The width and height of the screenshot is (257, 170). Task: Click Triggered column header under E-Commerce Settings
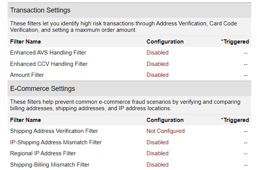coord(235,120)
